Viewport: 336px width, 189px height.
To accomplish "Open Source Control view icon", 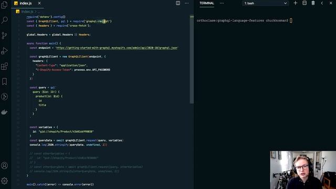I will 4,35.
